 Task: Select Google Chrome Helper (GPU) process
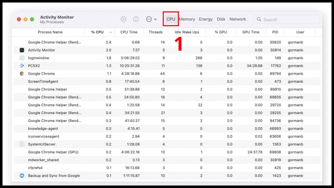click(x=53, y=152)
